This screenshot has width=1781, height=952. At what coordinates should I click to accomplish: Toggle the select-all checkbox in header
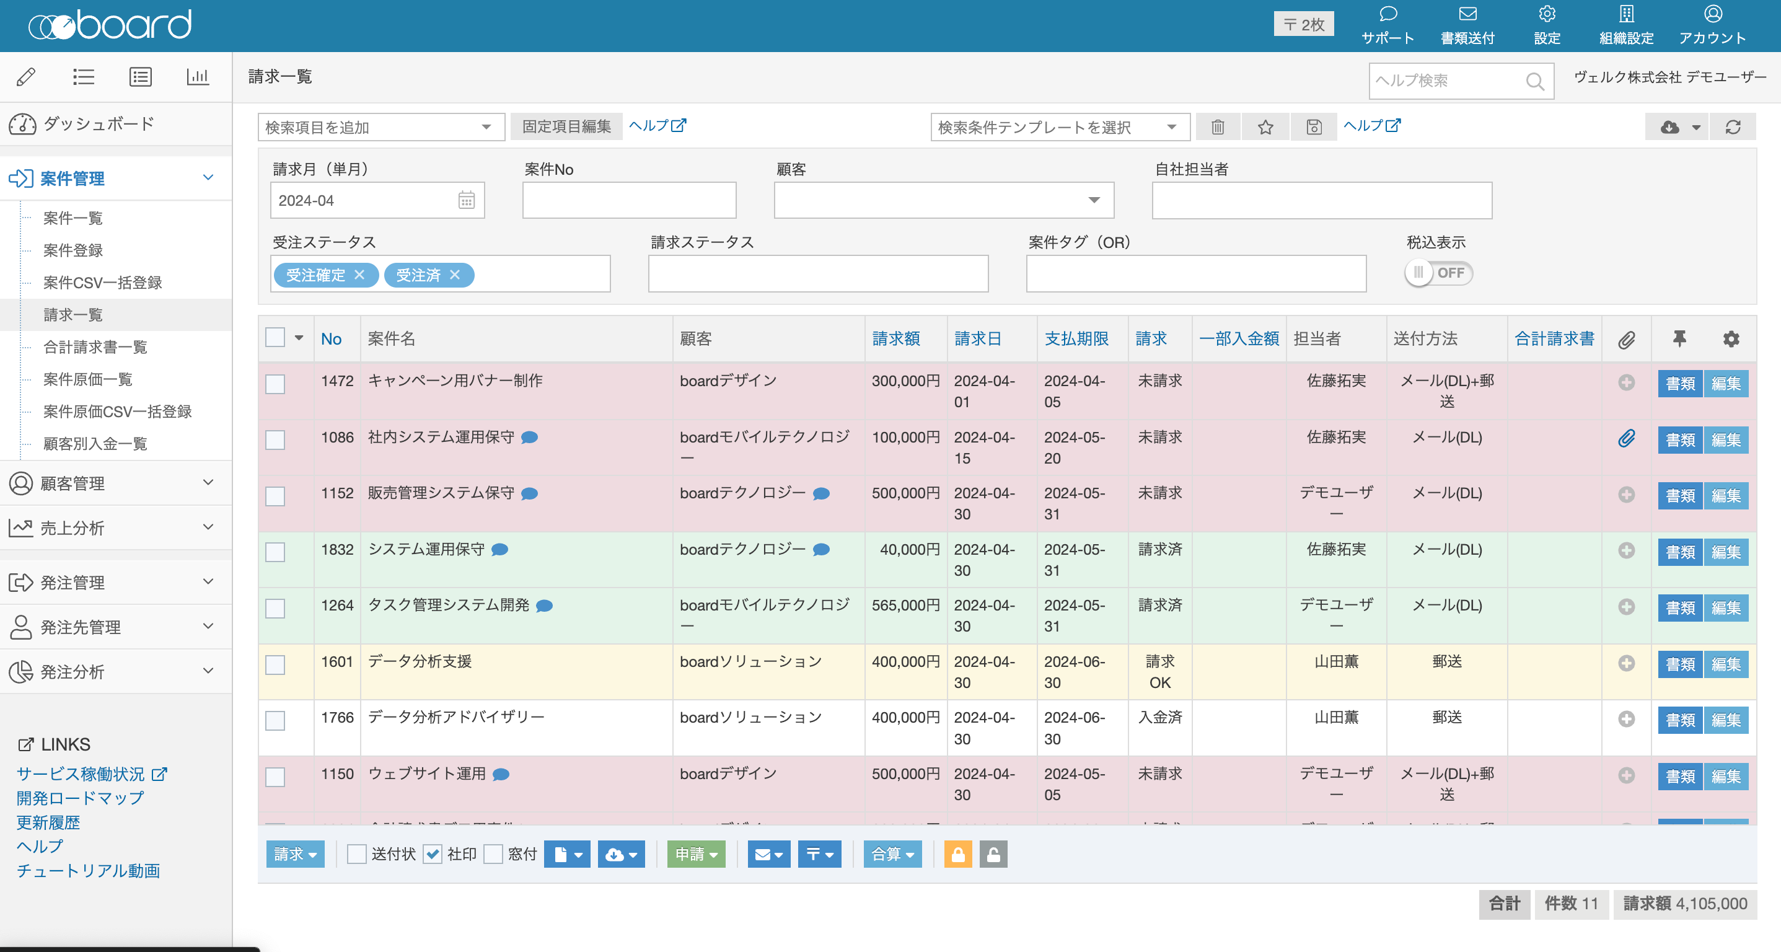coord(275,337)
